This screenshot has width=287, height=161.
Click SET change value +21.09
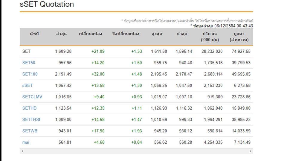coord(98,52)
